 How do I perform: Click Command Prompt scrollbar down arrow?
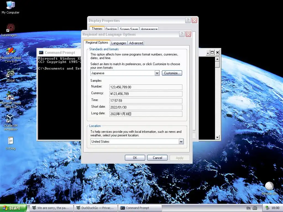click(x=217, y=137)
